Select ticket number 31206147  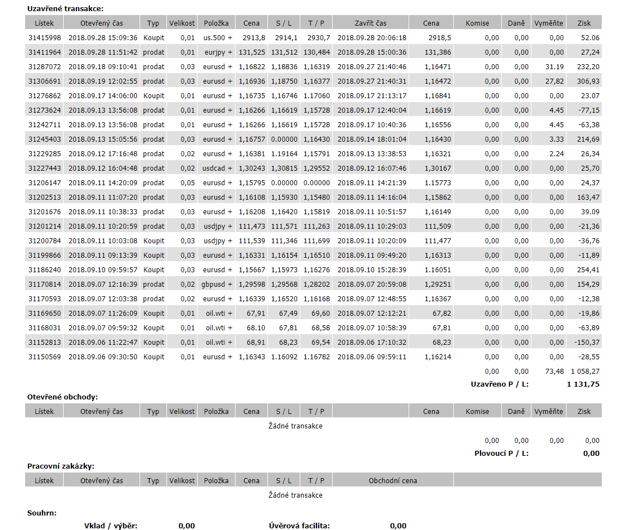point(45,183)
